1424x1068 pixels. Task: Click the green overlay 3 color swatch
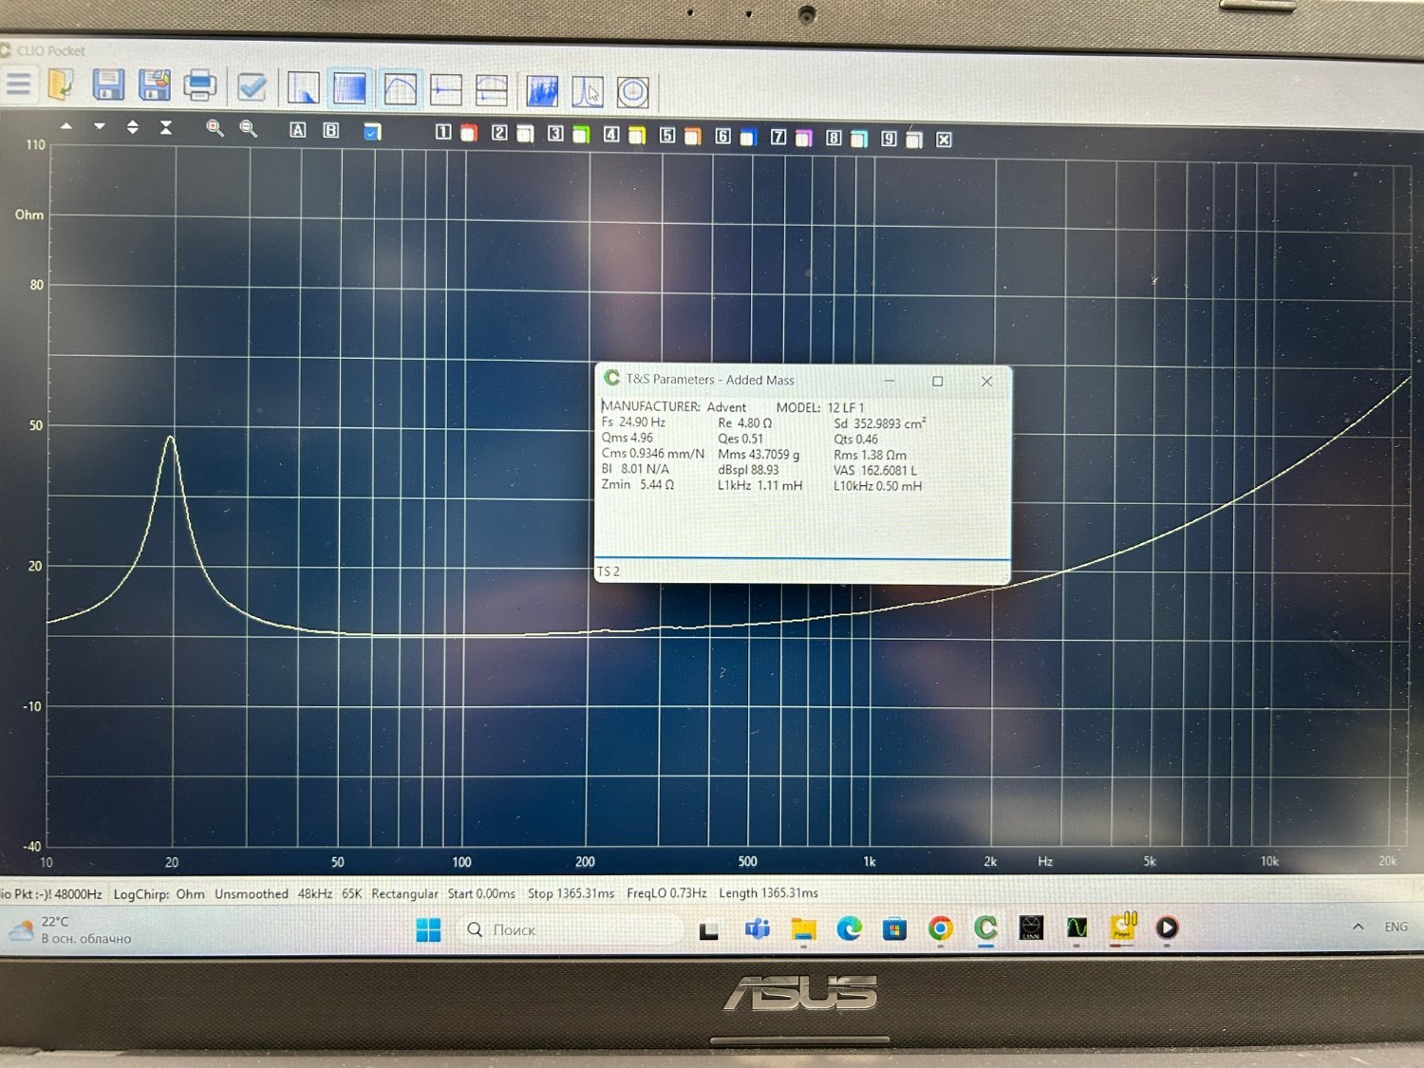(581, 136)
